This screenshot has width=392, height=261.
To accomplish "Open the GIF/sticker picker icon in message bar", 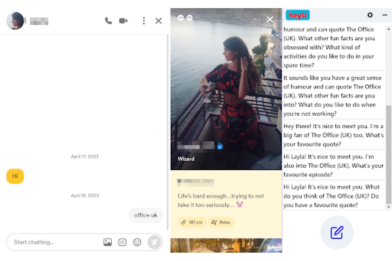I will tap(122, 242).
